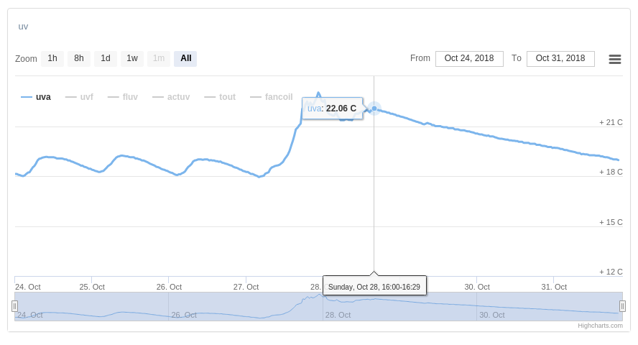The image size is (638, 345).
Task: Open the Highcharts.com credits link
Action: click(x=600, y=326)
